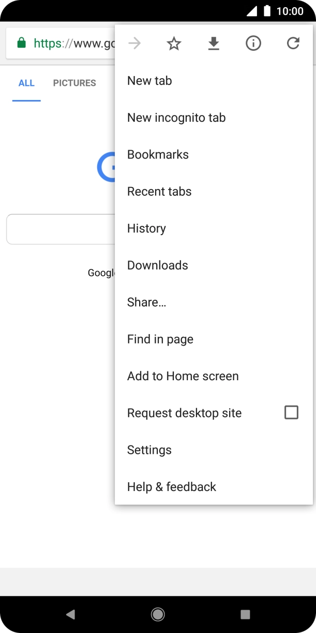Viewport: 316px width, 633px height.
Task: Bookmark this page with the star icon
Action: [174, 44]
